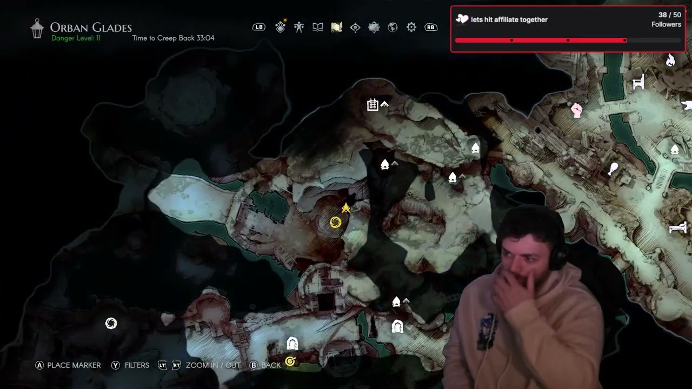Select the anvil blacksmith map icon
692x389 pixels.
(x=687, y=105)
